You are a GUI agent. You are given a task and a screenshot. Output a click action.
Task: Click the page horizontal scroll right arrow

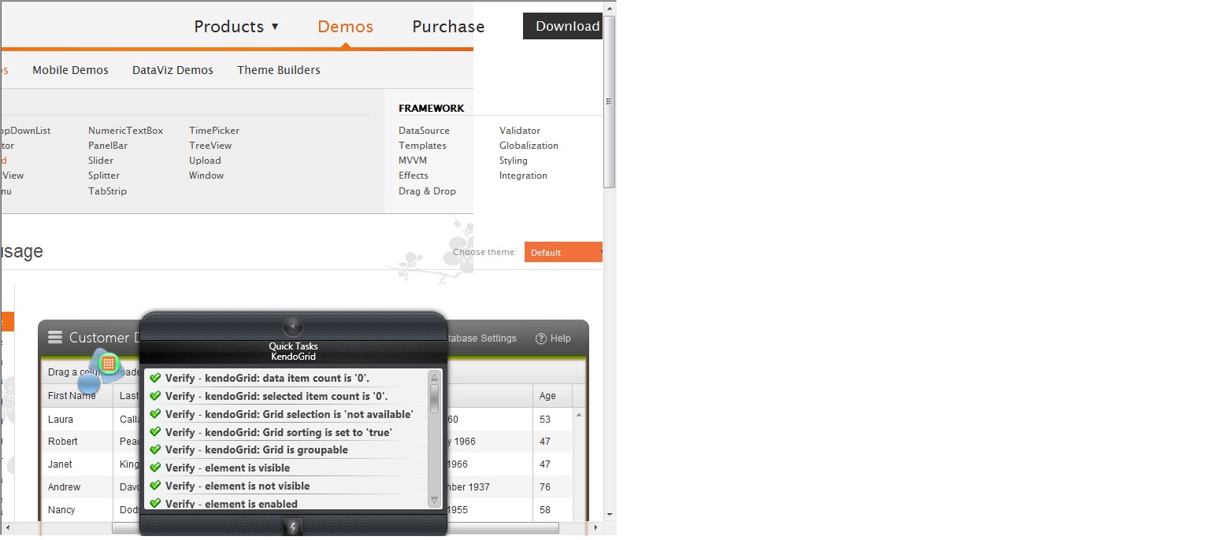tap(597, 527)
